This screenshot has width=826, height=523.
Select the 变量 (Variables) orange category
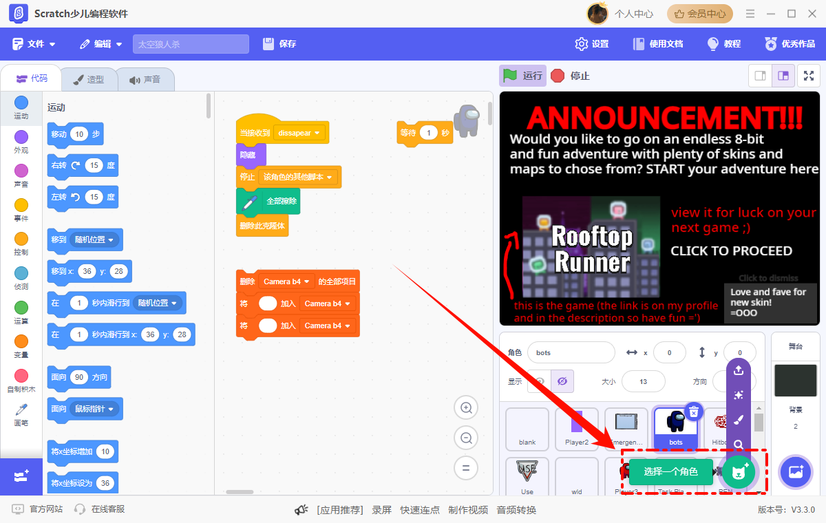point(21,346)
